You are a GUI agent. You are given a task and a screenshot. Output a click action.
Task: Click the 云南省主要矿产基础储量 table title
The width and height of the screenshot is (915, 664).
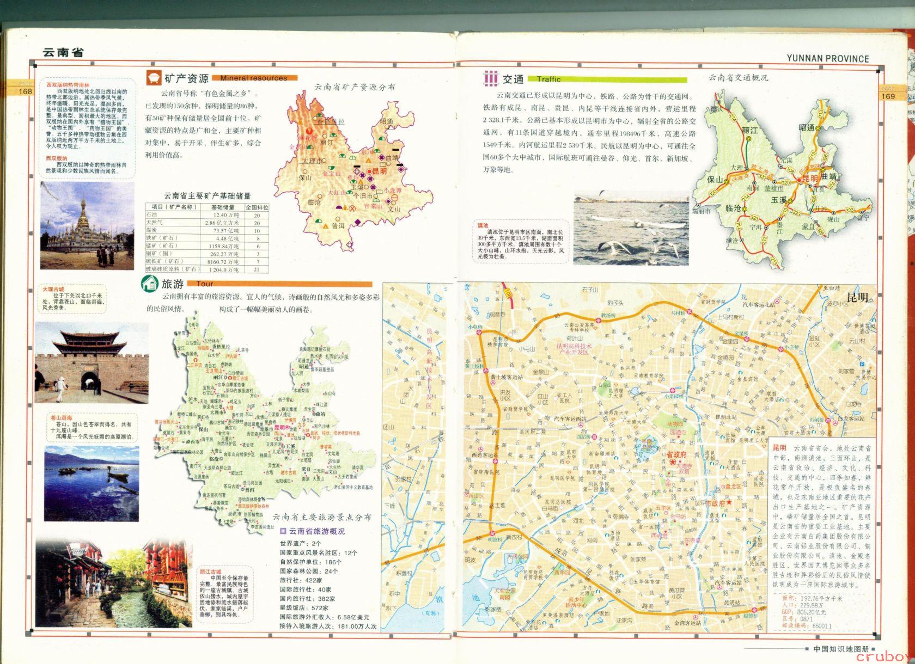pos(208,196)
